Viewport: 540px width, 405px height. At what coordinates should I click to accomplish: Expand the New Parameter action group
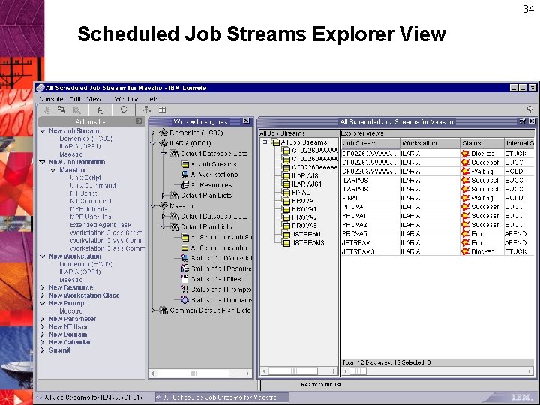coord(43,319)
